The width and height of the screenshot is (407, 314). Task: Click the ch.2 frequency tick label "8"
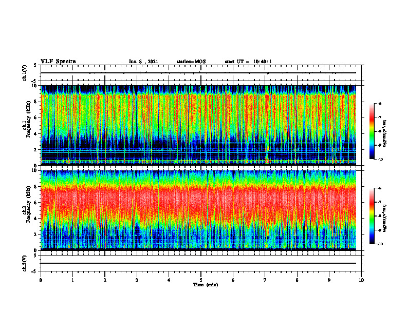coord(36,187)
